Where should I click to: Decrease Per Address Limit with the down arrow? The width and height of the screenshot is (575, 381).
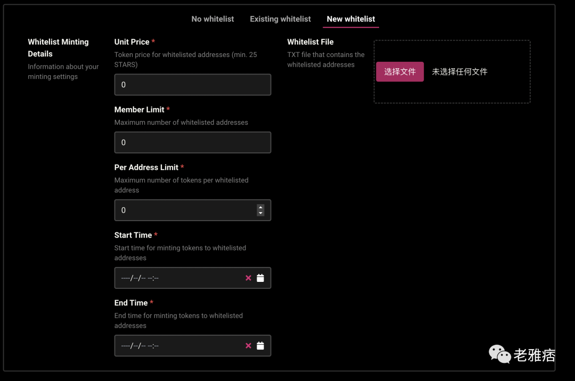pyautogui.click(x=260, y=213)
